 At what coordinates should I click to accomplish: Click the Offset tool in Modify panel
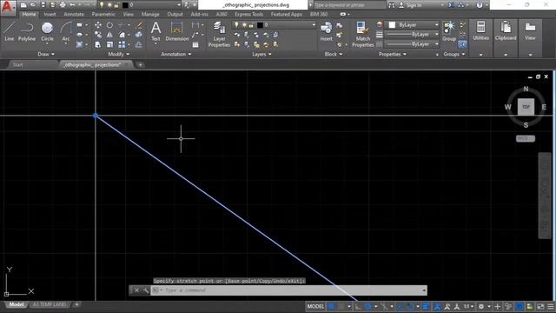coord(139,44)
